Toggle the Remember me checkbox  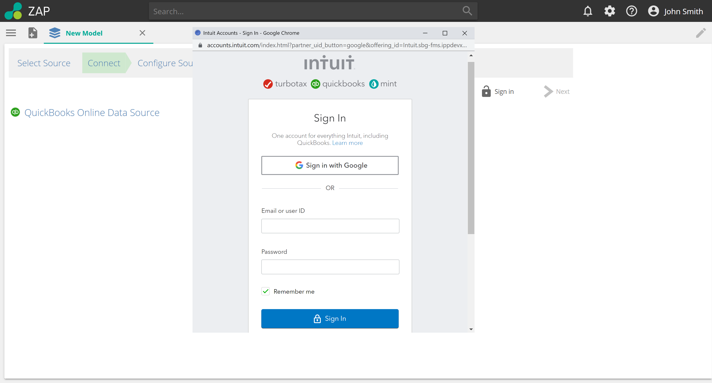pyautogui.click(x=265, y=291)
